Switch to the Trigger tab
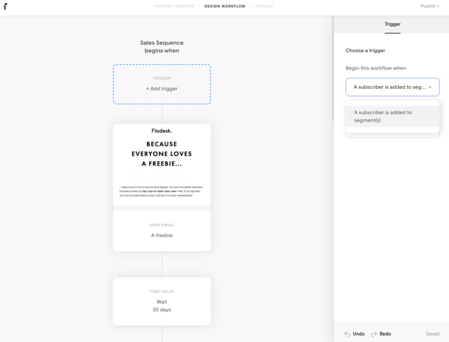 click(x=392, y=24)
